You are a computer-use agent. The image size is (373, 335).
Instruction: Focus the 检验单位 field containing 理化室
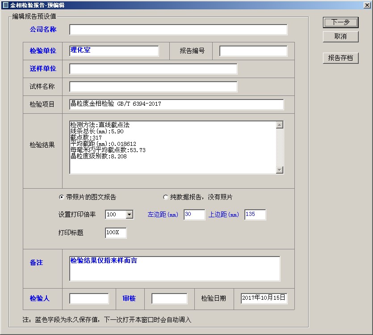[x=114, y=51]
